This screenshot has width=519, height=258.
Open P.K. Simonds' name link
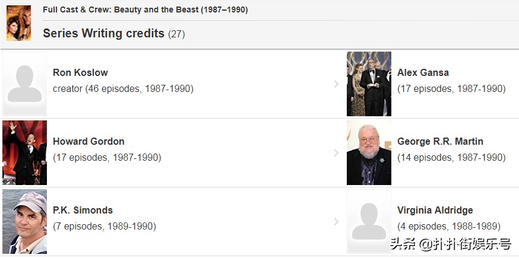pos(83,211)
